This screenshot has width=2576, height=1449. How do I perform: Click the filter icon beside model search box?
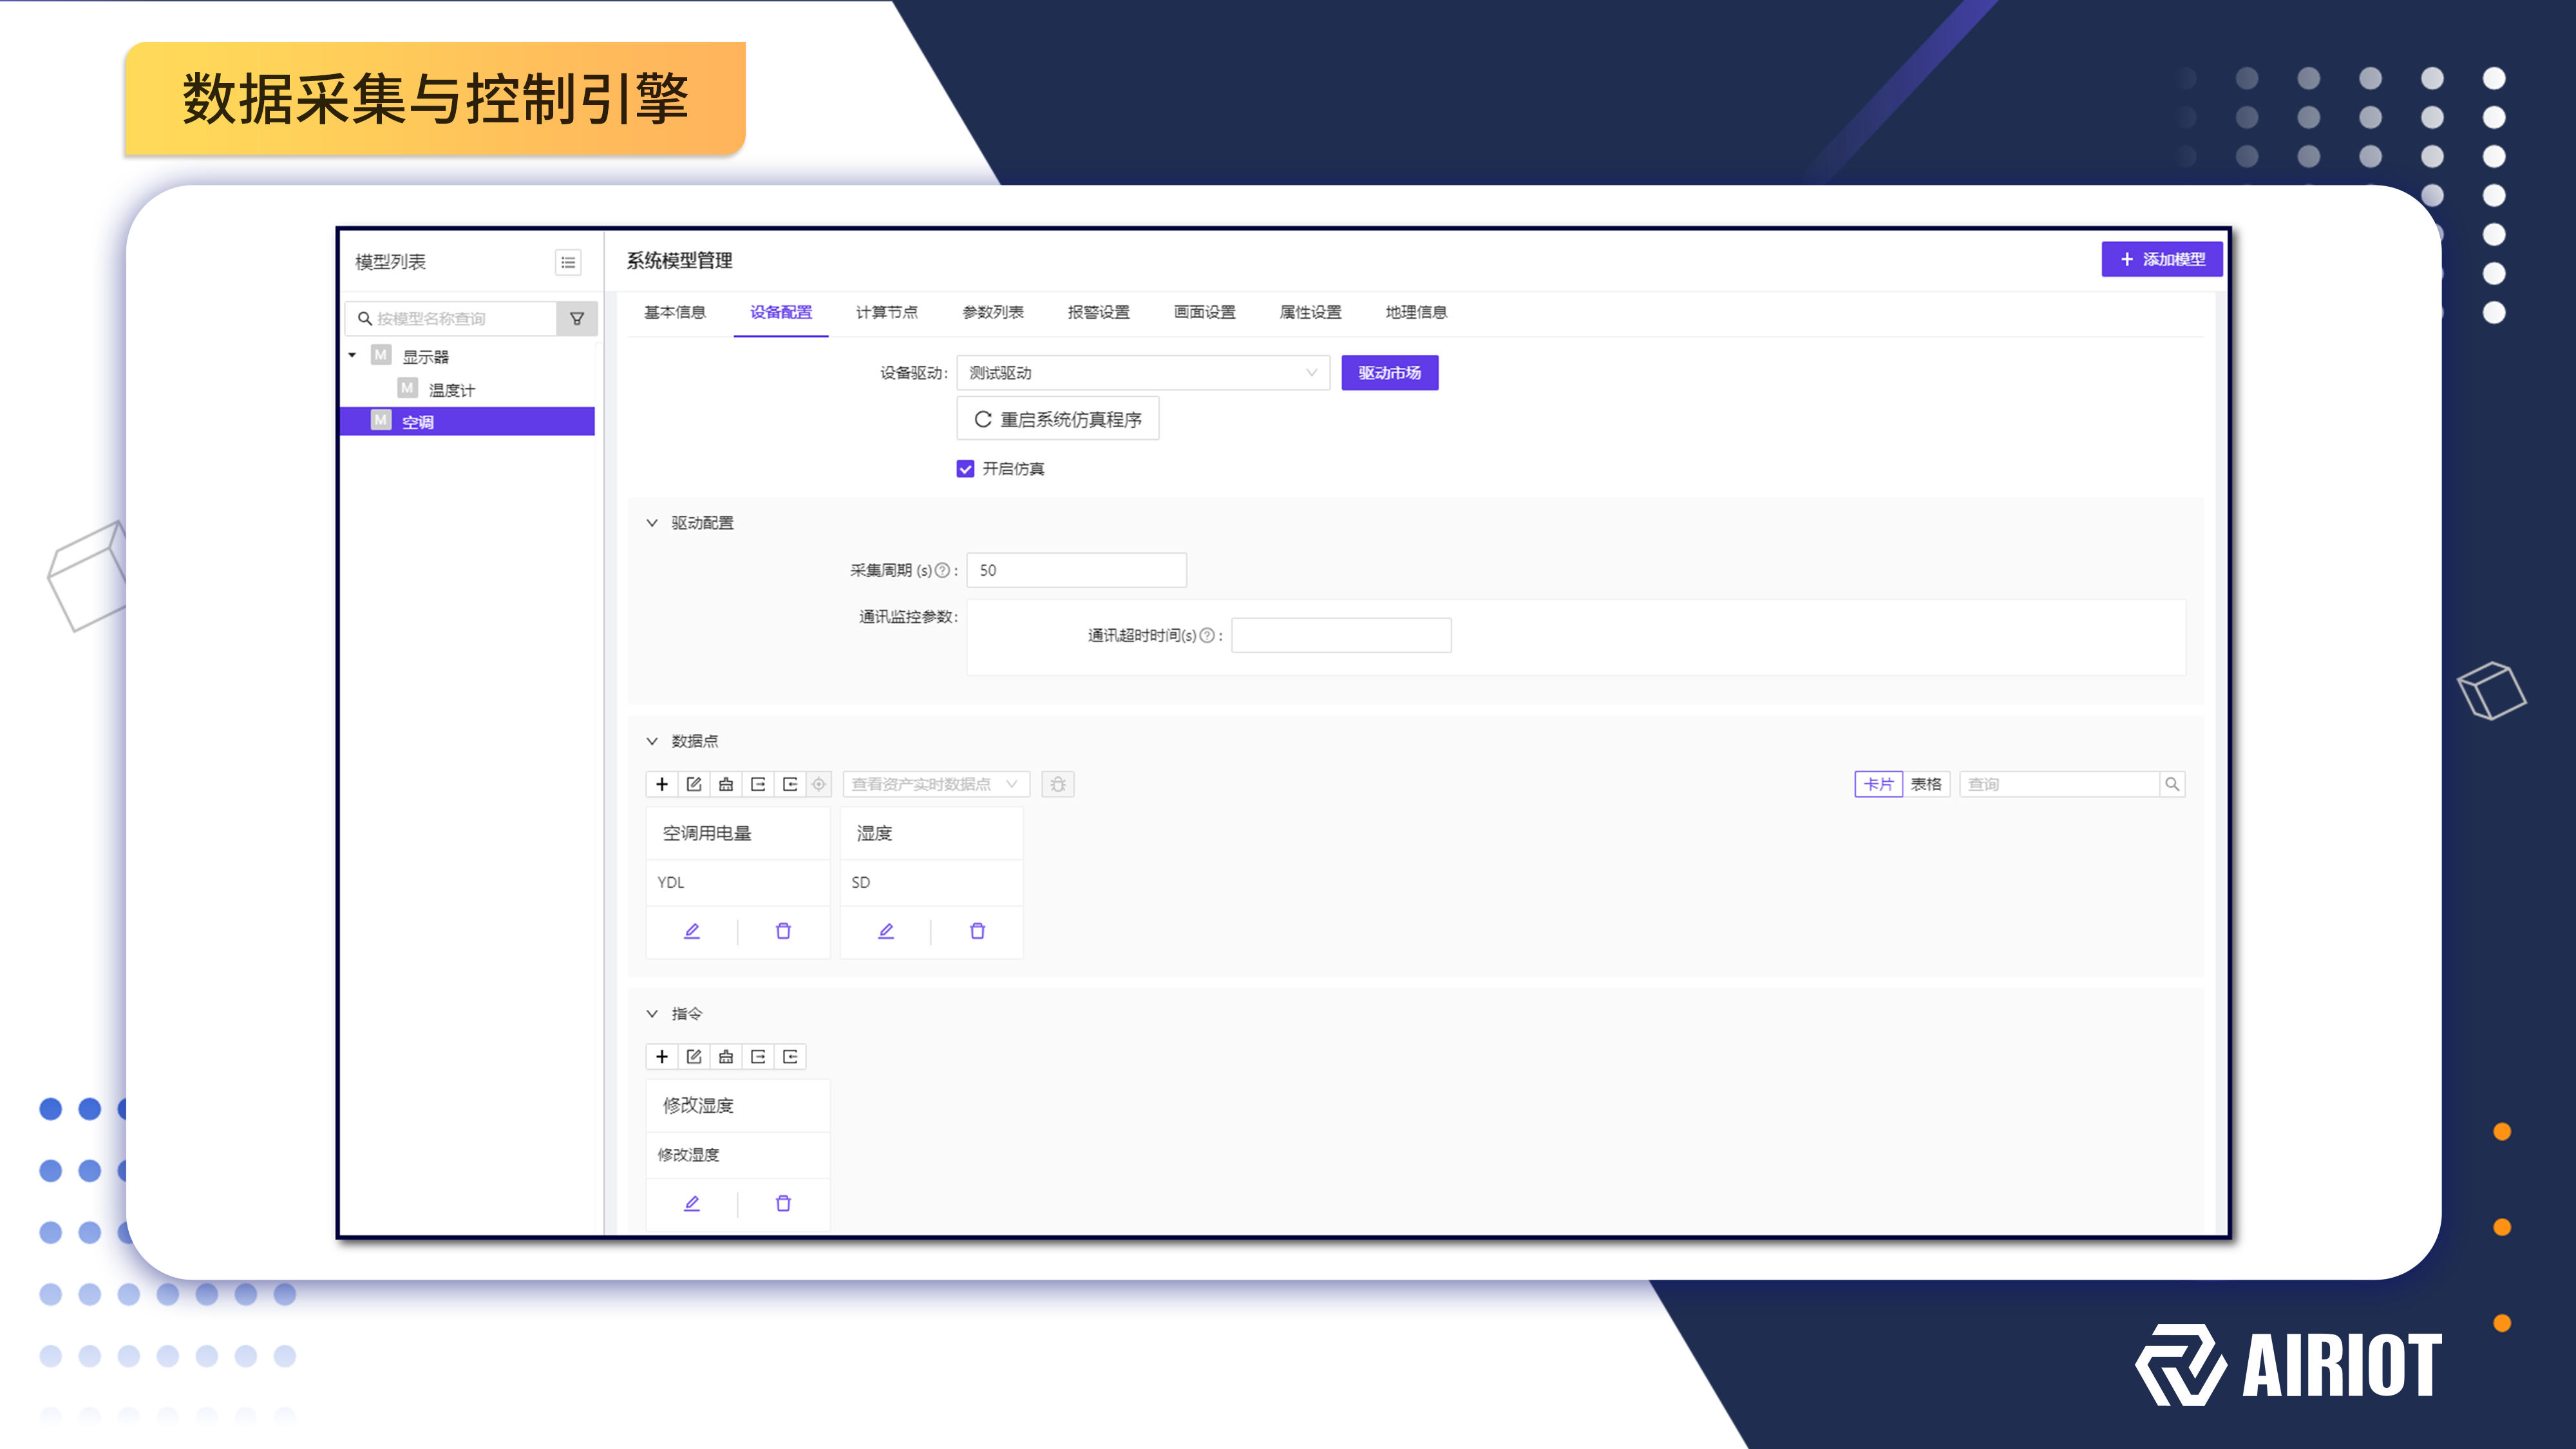pos(578,317)
